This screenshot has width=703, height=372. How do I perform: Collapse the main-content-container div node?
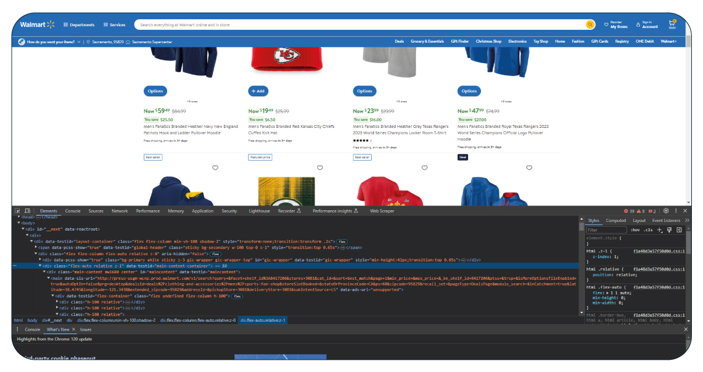[41, 266]
